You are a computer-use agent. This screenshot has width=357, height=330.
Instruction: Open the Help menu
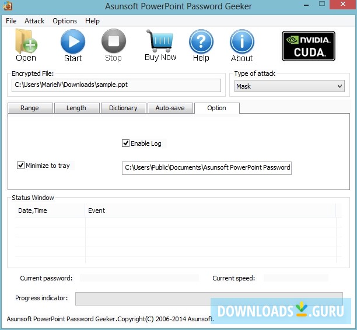[92, 21]
